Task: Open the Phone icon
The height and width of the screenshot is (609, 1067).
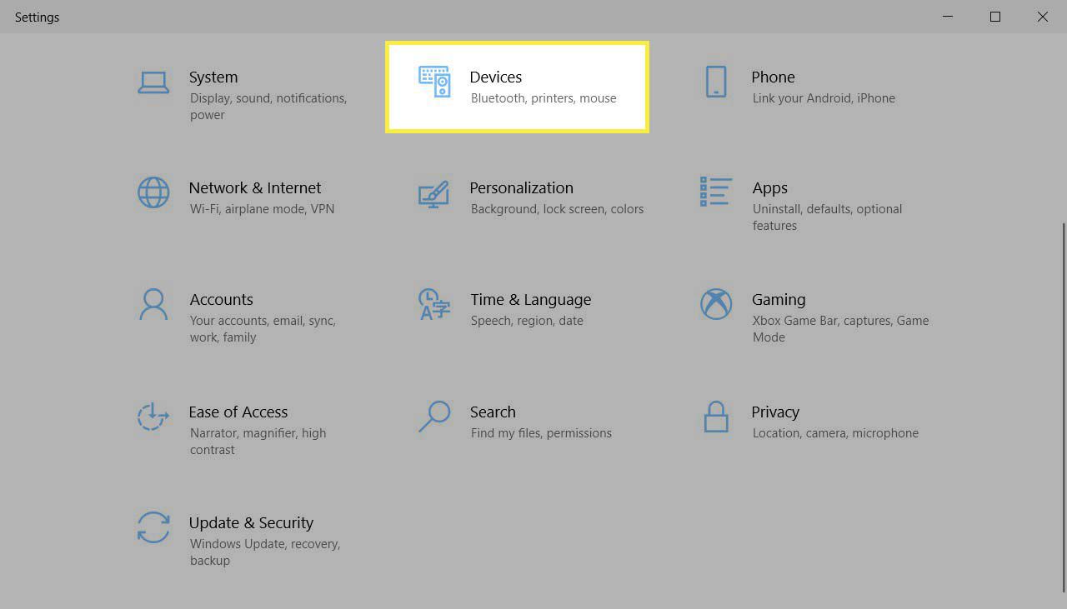Action: [x=716, y=82]
